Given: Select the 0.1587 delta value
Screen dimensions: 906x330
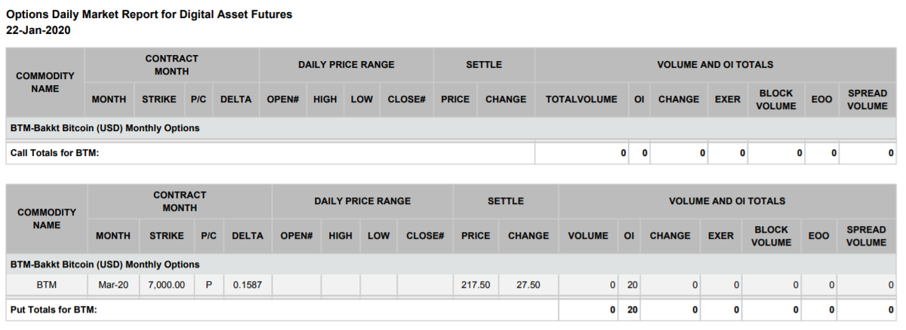Looking at the screenshot, I should click(247, 285).
